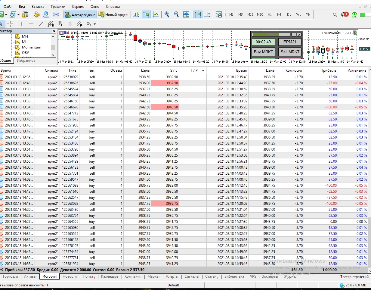Image resolution: width=371 pixels, height=290 pixels.
Task: Expand the graphical objects dropdown arrow
Action: click(94, 24)
